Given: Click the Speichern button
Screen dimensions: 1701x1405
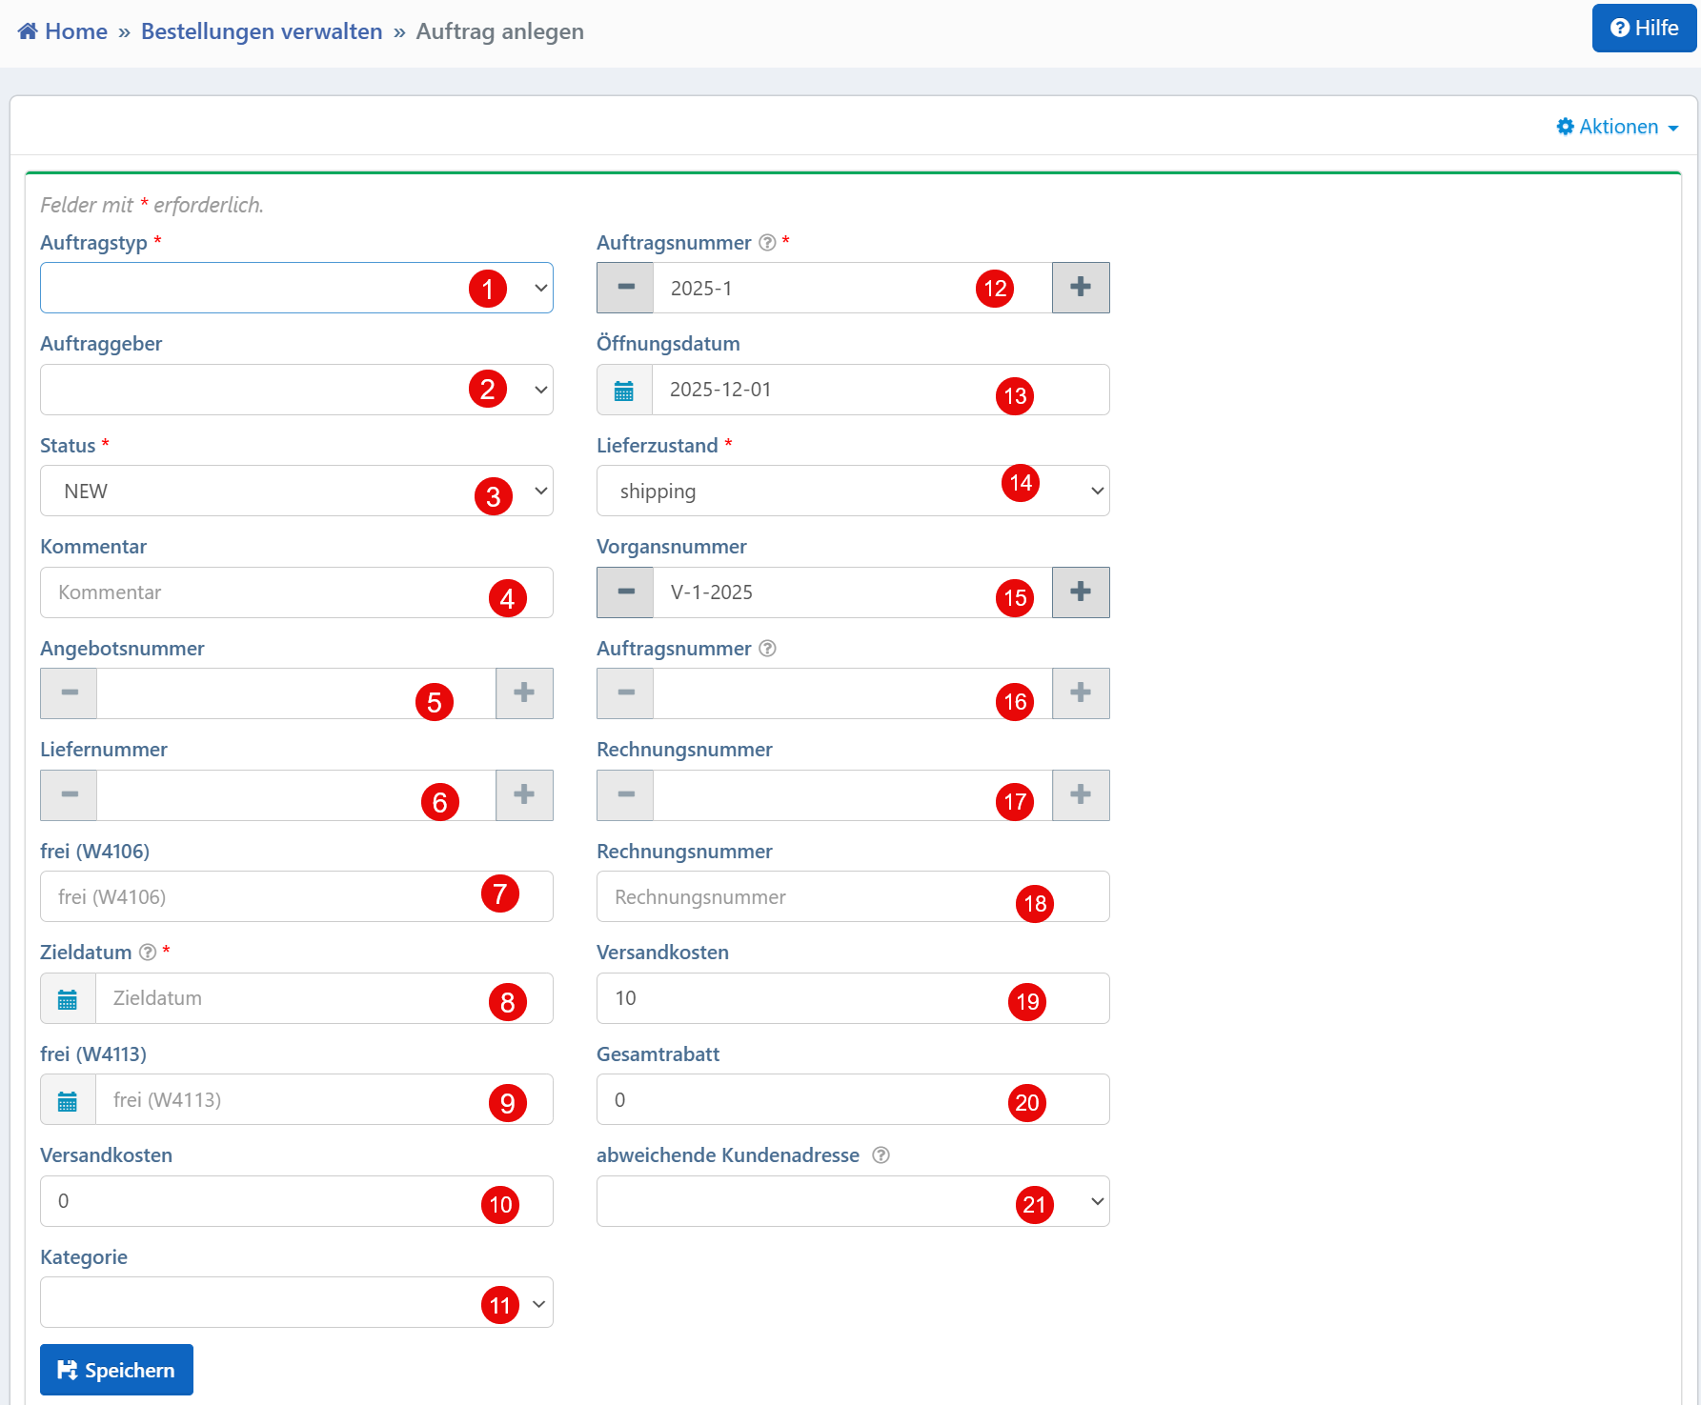Looking at the screenshot, I should click(116, 1370).
